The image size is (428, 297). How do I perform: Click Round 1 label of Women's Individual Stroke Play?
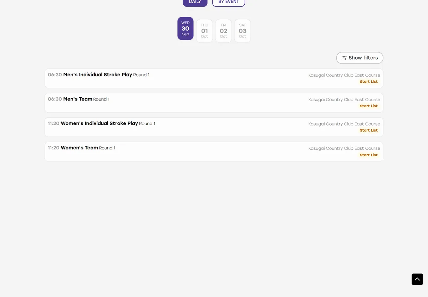pos(147,123)
